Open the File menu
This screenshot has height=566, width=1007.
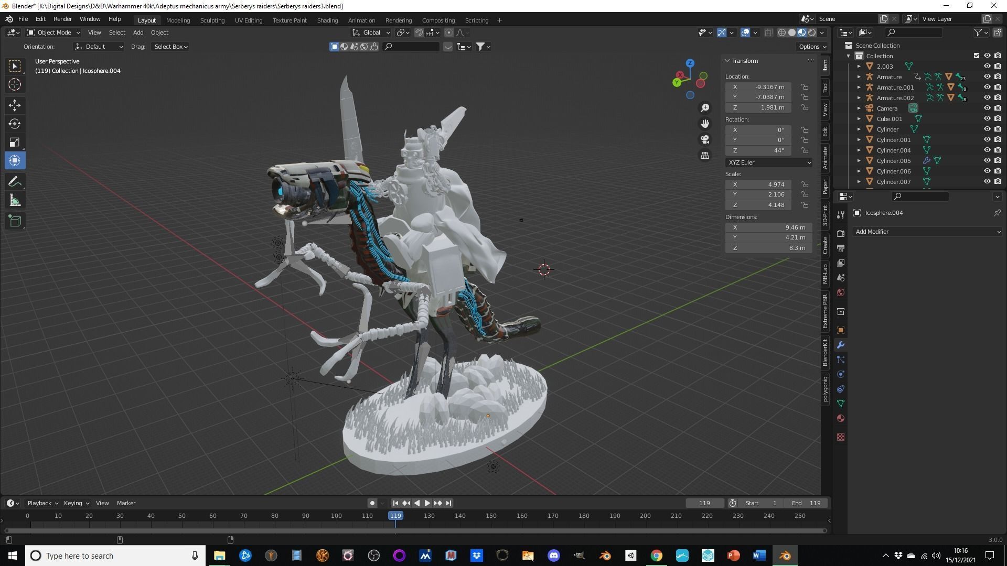[x=23, y=19]
